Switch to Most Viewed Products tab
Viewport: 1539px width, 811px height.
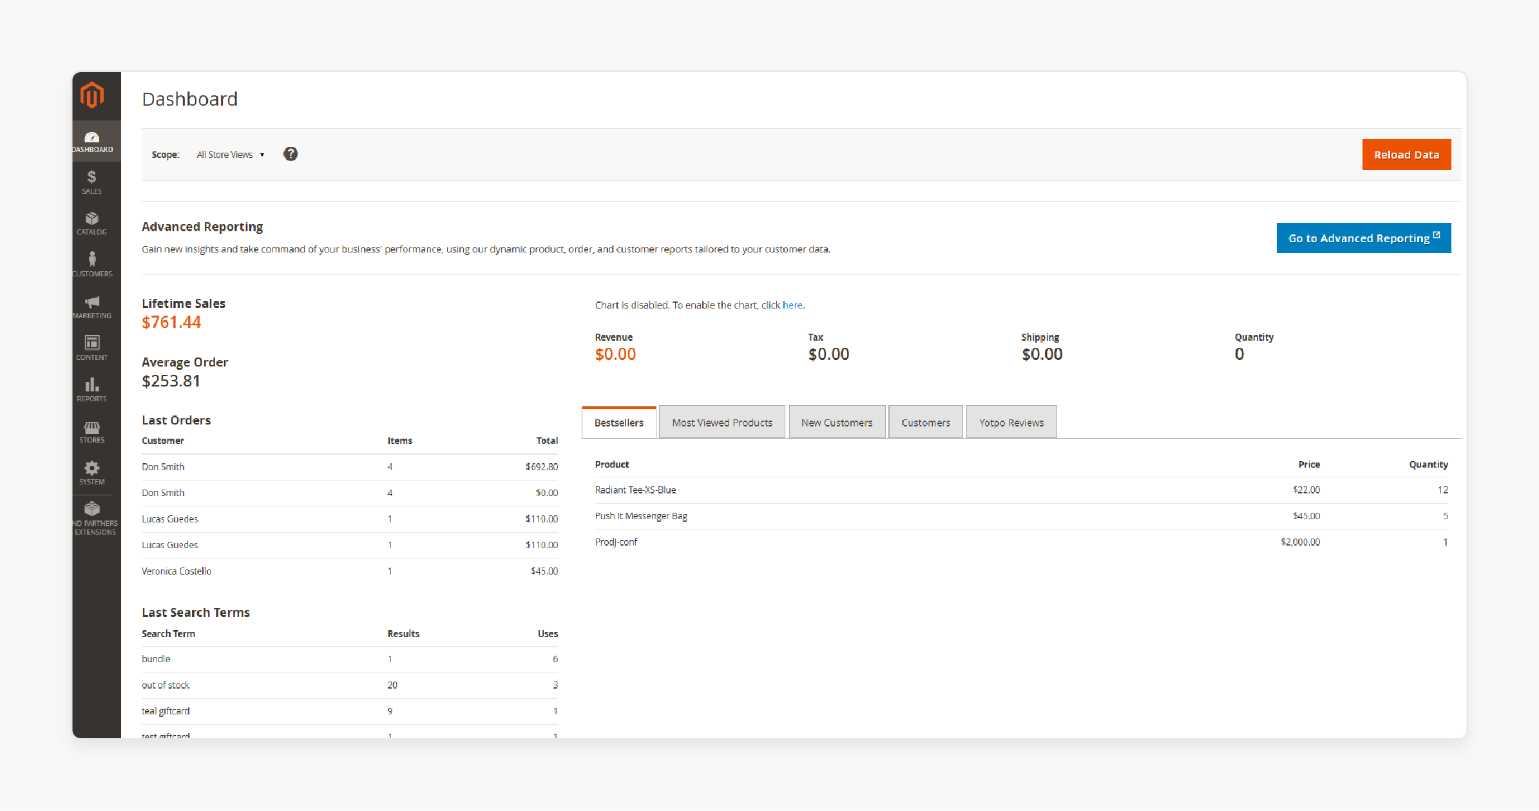point(722,423)
